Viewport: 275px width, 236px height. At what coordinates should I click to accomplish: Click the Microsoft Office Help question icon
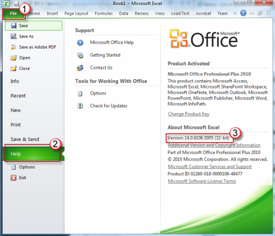coord(80,43)
